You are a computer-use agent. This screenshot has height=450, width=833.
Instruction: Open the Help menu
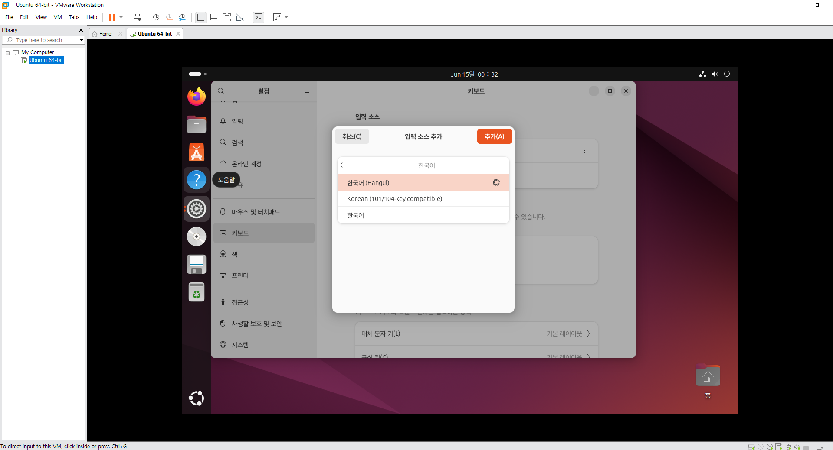92,17
